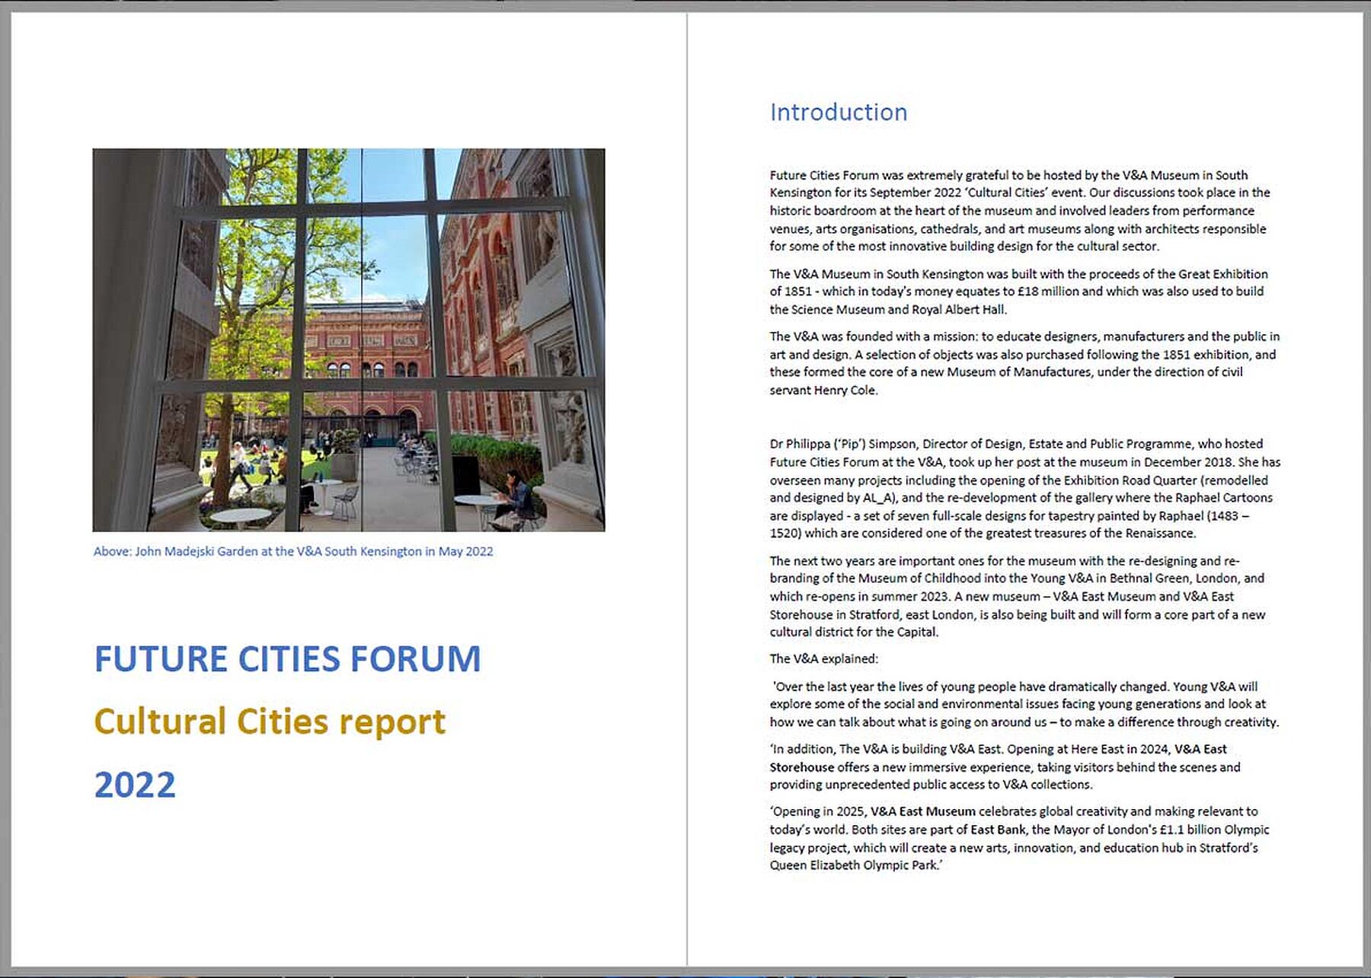
Task: Click paragraph starting 'The V&A was founded with a mission'
Action: [x=1024, y=363]
